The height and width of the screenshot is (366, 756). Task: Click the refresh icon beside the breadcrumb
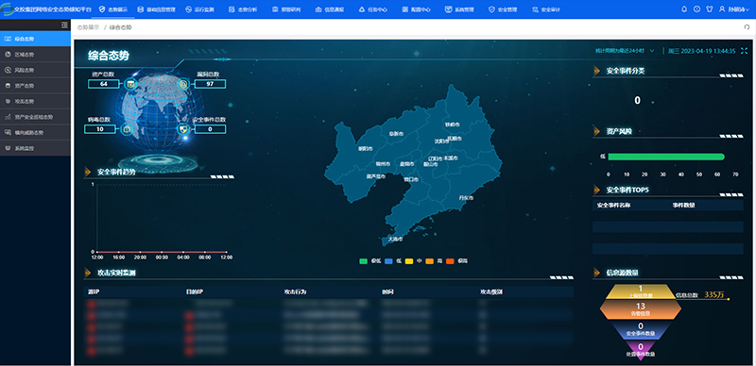coord(747,27)
